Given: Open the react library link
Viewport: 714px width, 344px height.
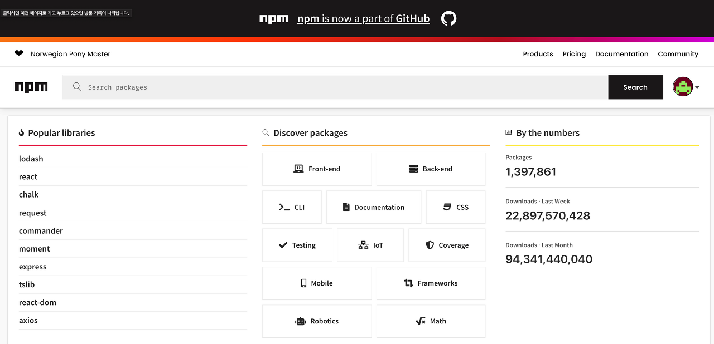Looking at the screenshot, I should coord(28,176).
